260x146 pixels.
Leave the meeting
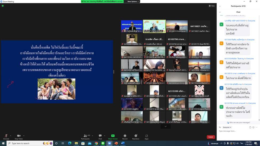[x=211, y=137]
